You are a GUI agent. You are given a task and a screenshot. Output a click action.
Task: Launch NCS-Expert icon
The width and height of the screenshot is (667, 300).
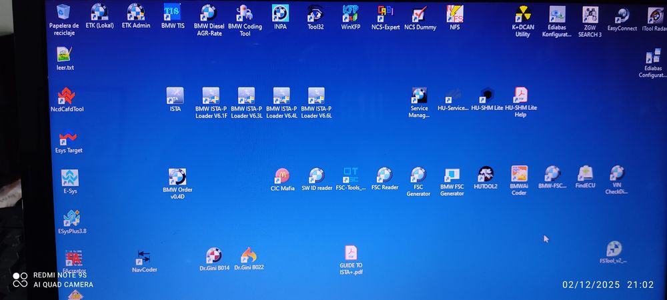(x=386, y=17)
